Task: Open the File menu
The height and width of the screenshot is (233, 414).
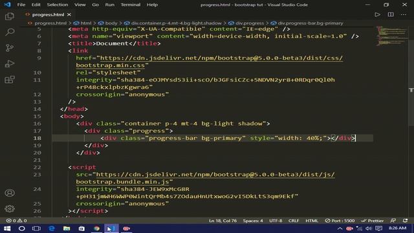Action: point(21,5)
